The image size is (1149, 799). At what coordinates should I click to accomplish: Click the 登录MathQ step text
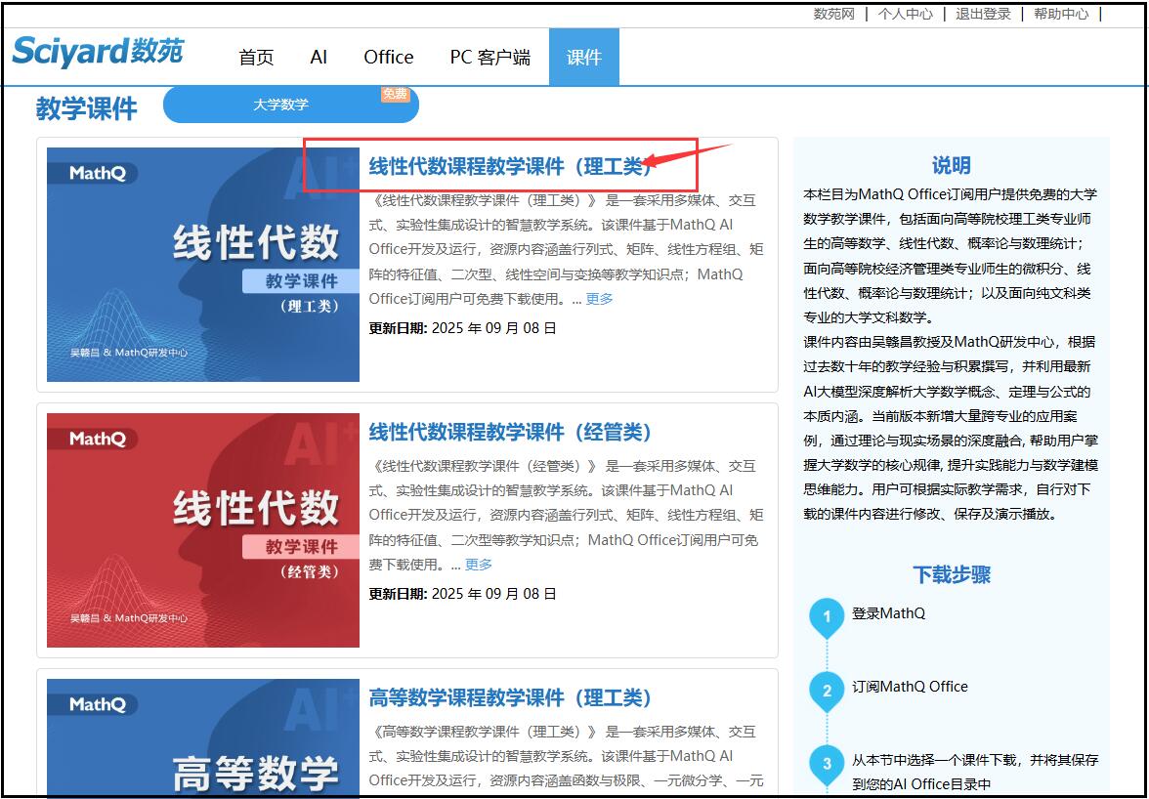click(888, 613)
